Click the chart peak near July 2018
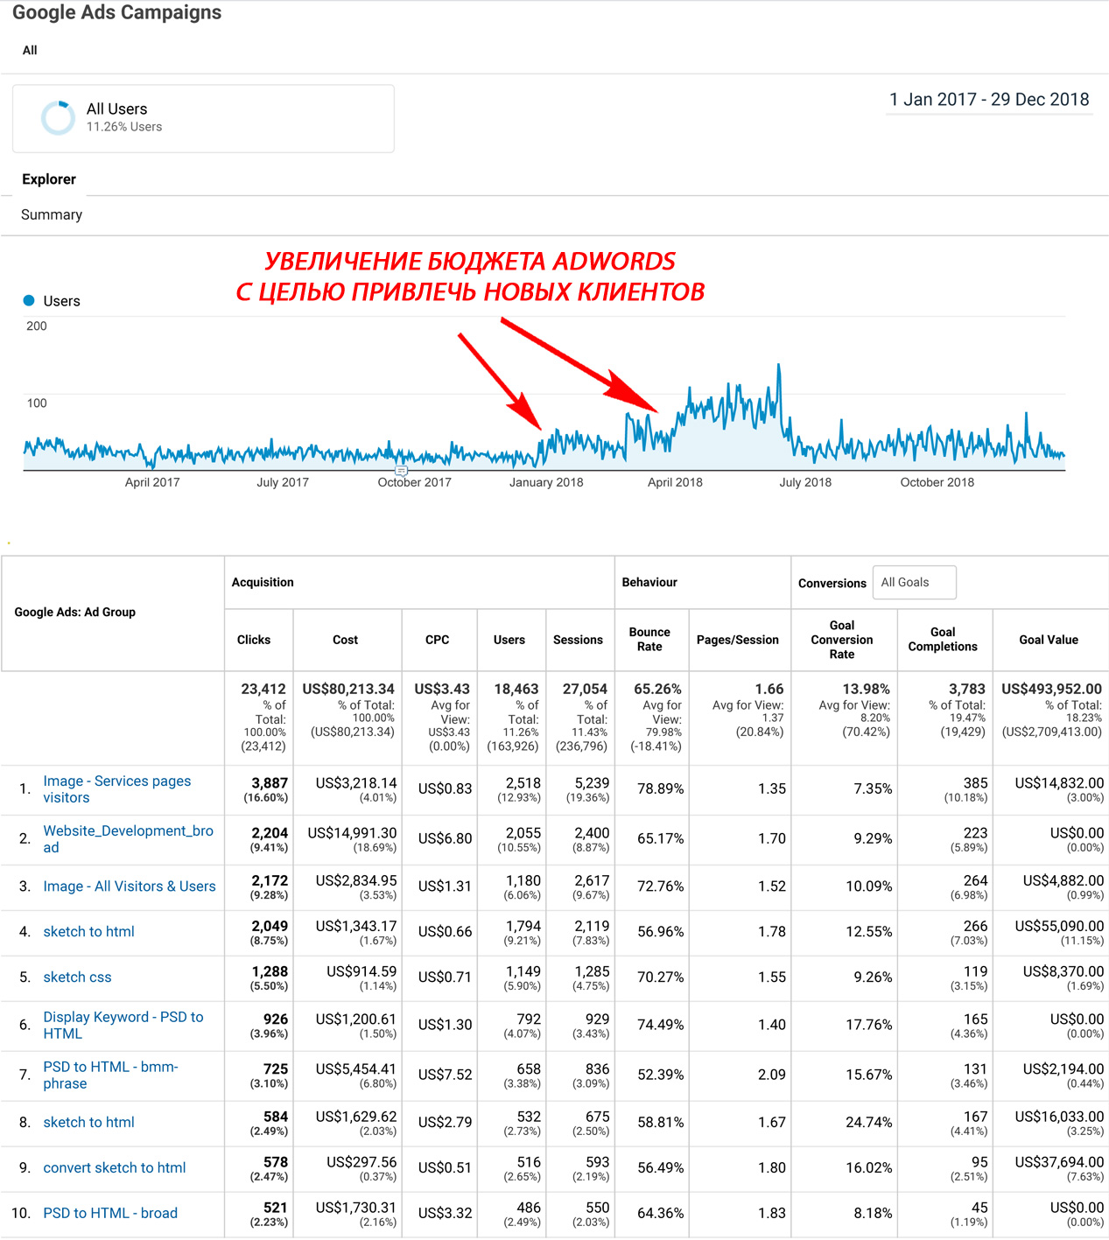1109x1240 pixels. 779,366
